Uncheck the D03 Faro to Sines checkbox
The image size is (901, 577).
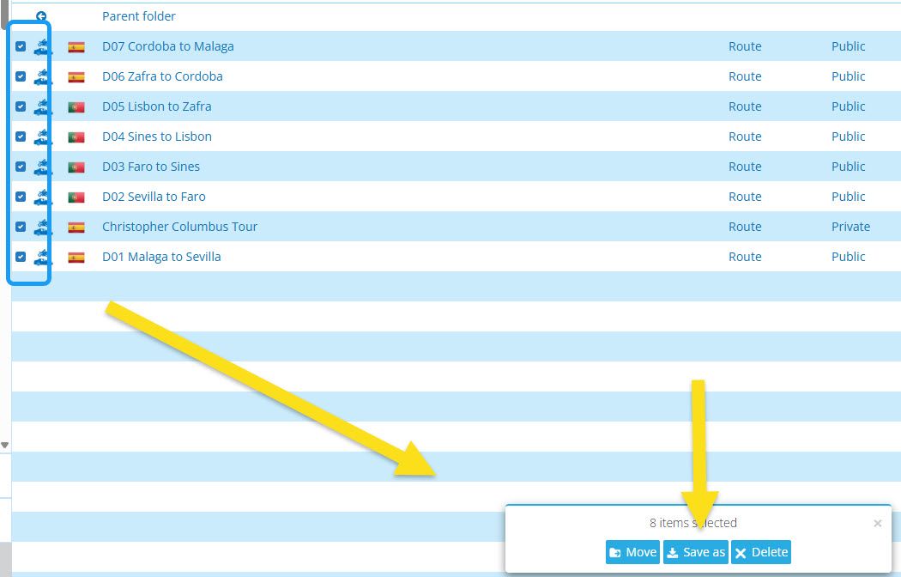click(x=21, y=167)
